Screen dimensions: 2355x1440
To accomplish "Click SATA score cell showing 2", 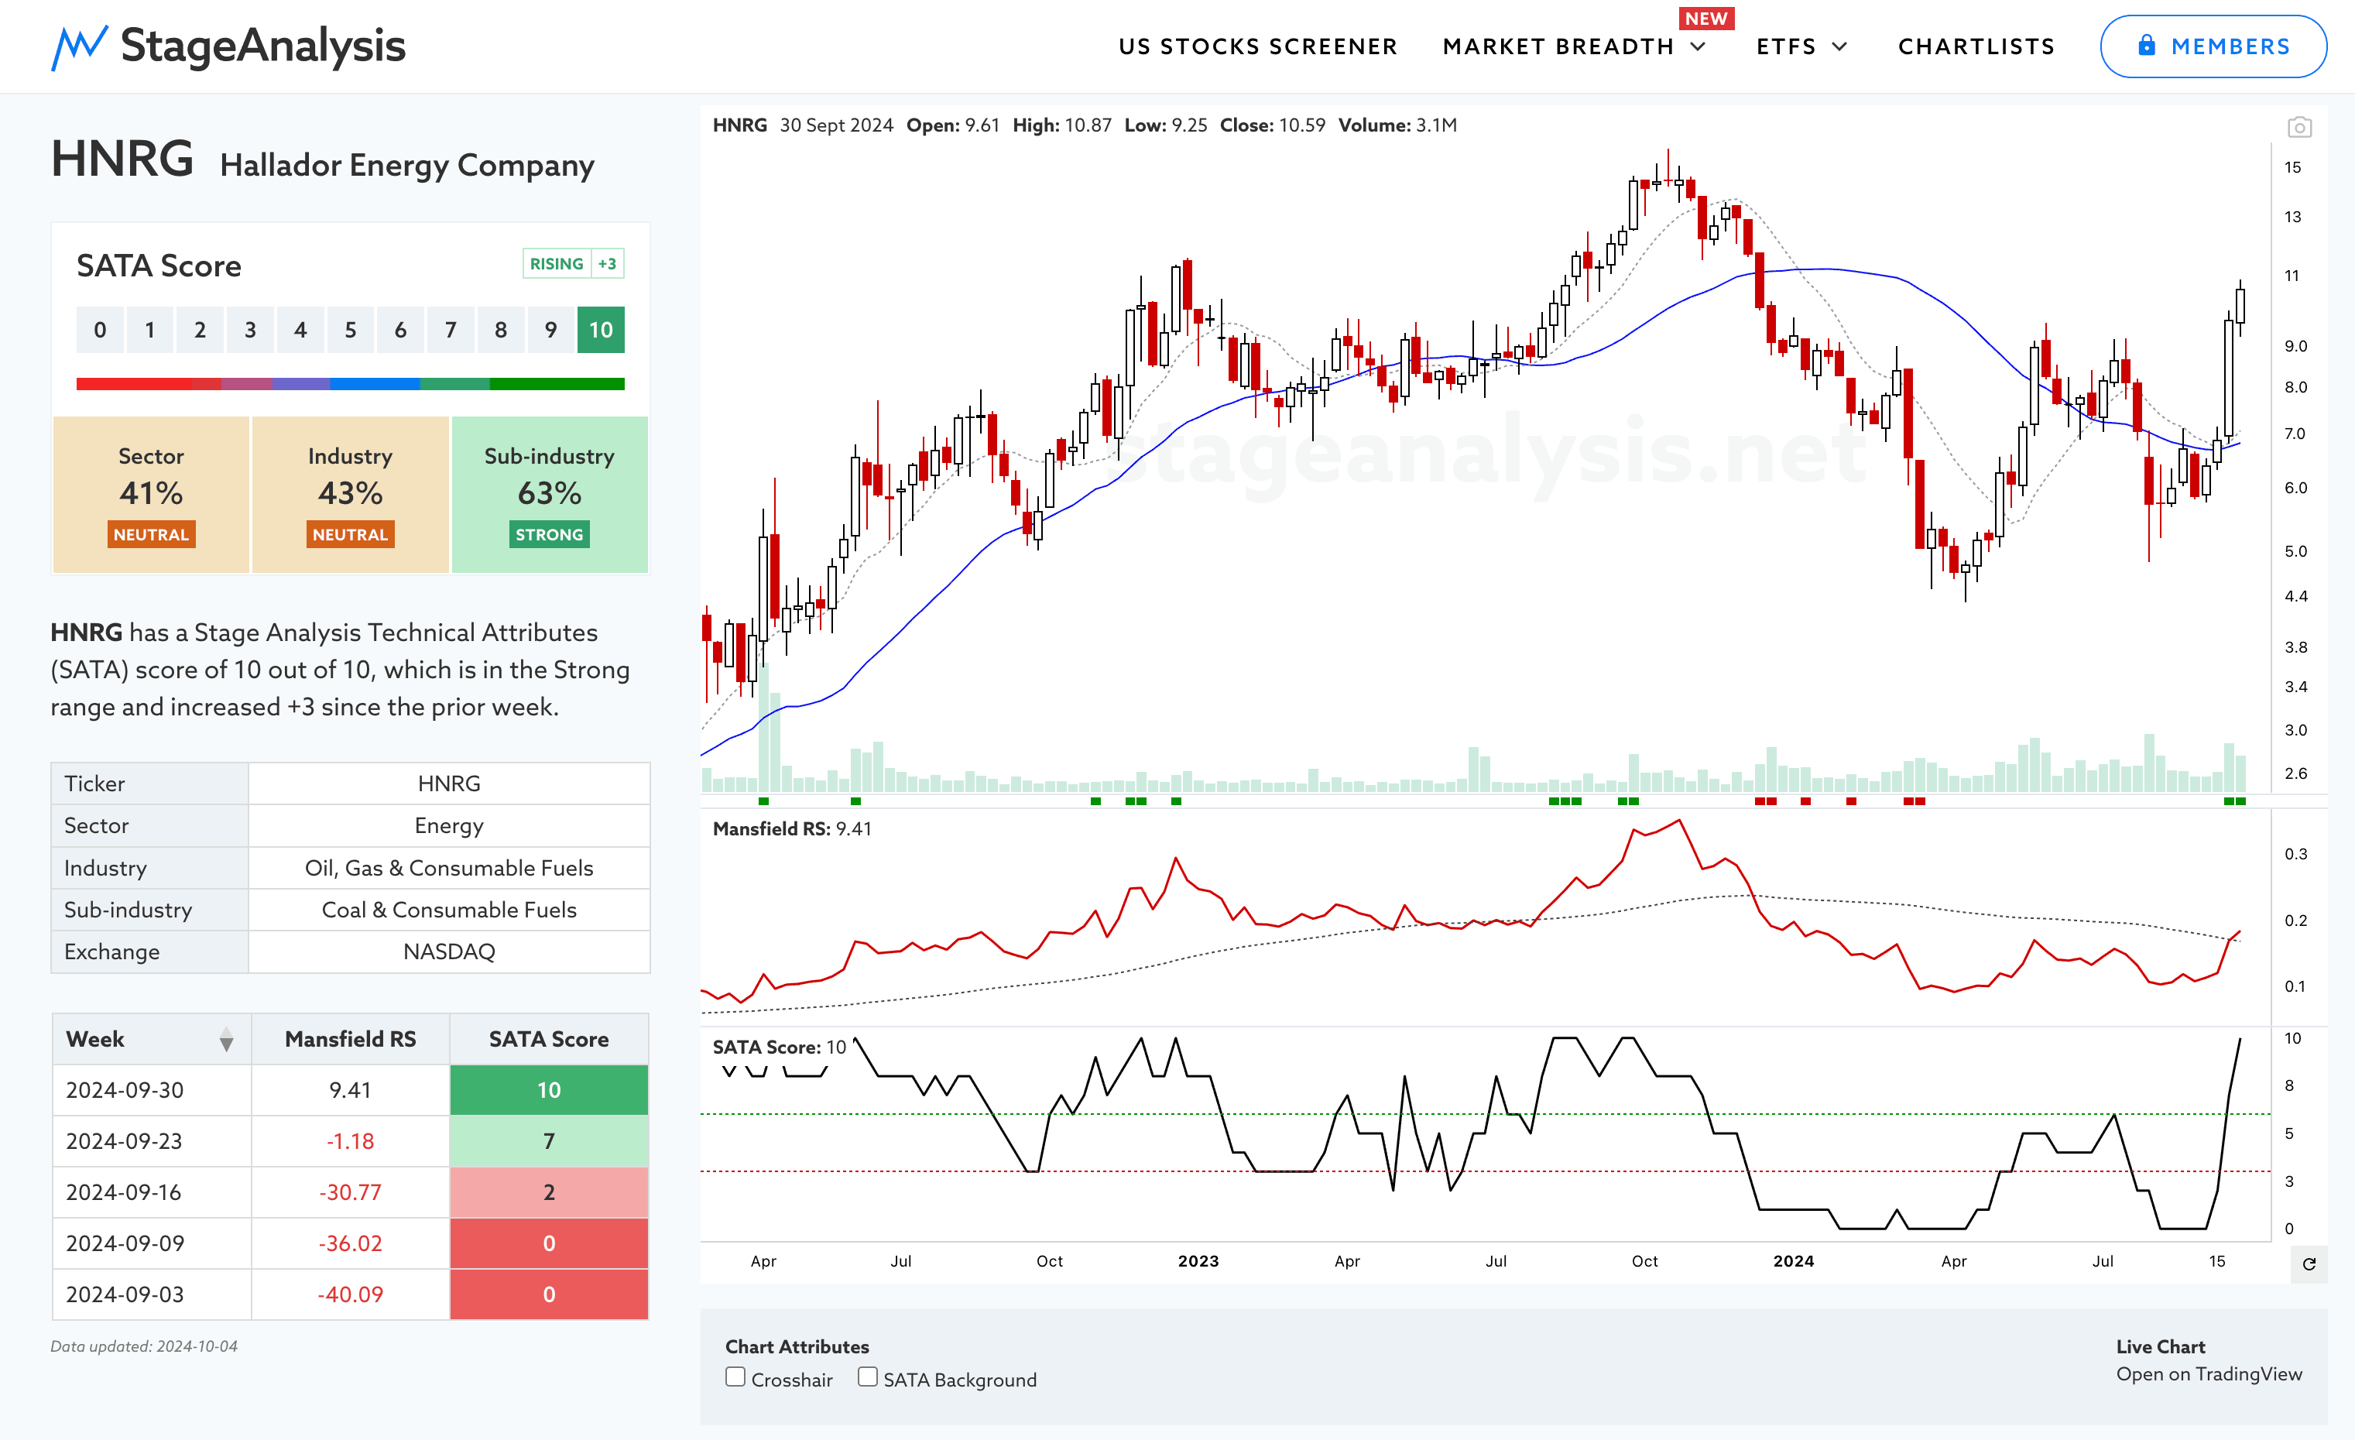I will click(x=549, y=1192).
